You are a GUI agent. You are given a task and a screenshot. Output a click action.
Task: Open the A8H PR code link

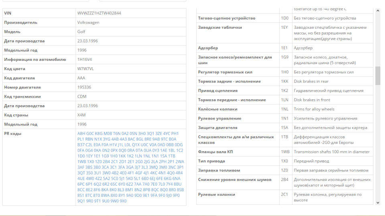(x=81, y=134)
